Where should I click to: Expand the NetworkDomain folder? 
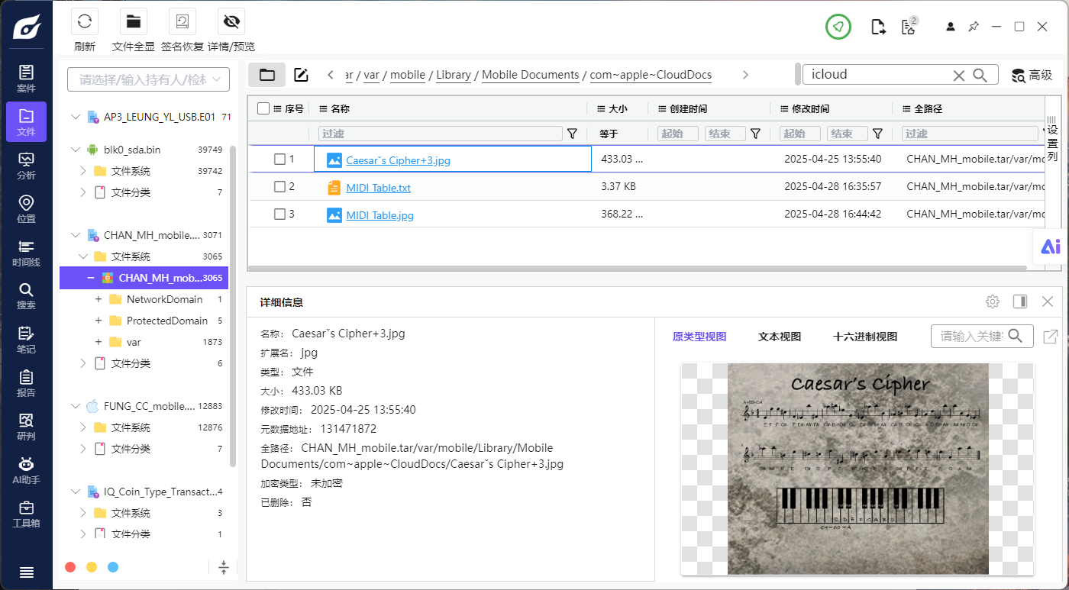click(99, 299)
